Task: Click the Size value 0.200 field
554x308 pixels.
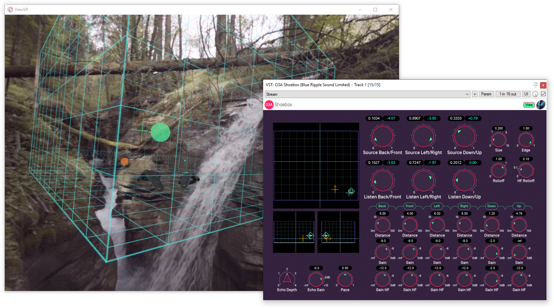Action: pos(499,128)
